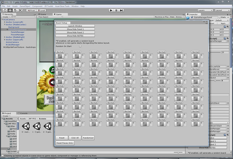Viewport: 233px width, 159px height.
Task: Toggle the GameManagerPanel active checkbox in Inspector
Action: point(192,17)
